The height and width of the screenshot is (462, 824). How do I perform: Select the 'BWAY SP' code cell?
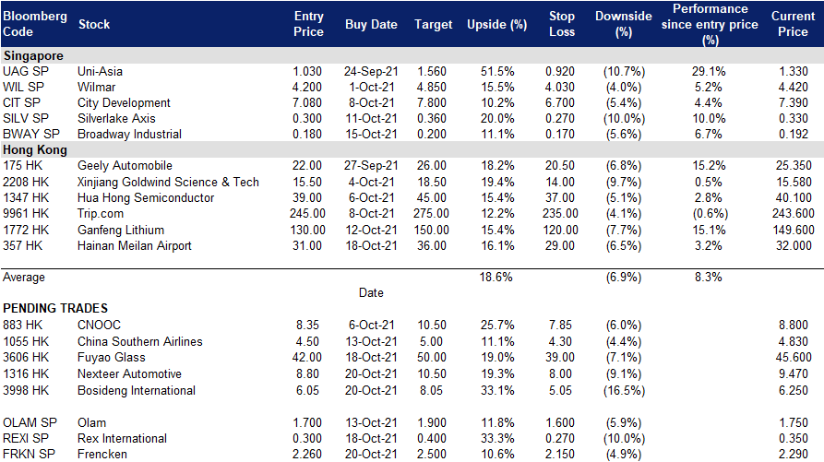(31, 135)
